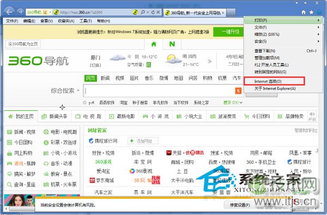Expand 展开(23) hot search list
Viewport: 327px width, 215px height.
(x=233, y=103)
